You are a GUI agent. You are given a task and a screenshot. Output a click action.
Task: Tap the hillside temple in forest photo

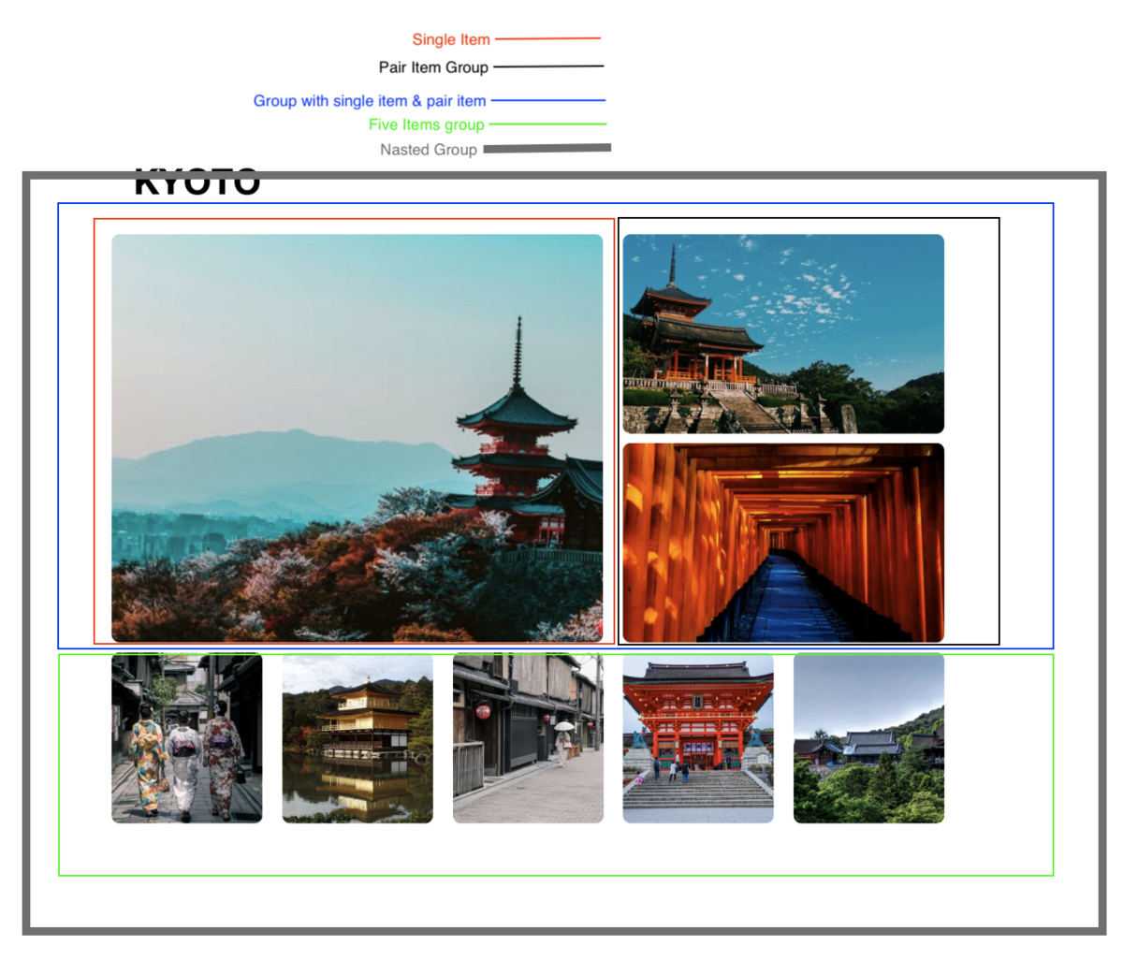pyautogui.click(x=868, y=738)
